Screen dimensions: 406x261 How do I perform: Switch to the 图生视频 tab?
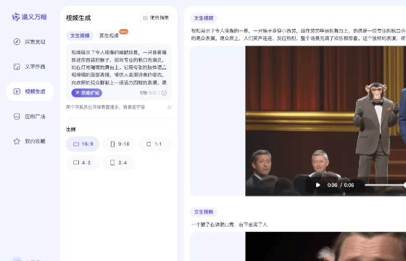coord(109,36)
